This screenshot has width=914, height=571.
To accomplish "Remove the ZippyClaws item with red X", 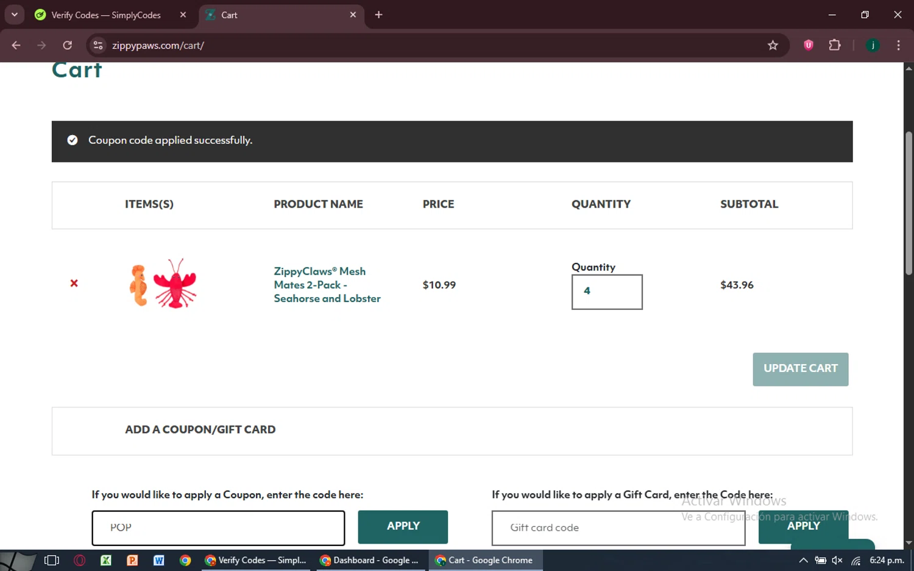I will point(74,283).
